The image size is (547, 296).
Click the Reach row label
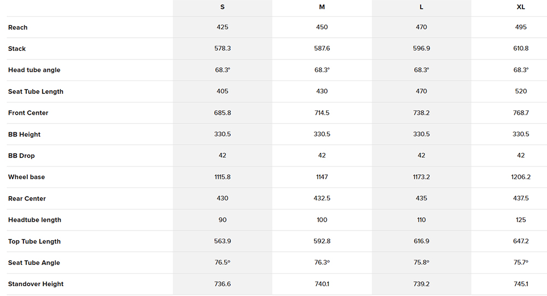(x=18, y=27)
